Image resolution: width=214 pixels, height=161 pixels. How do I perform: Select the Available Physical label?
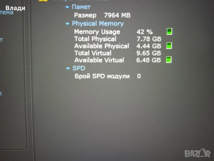pos(102,46)
